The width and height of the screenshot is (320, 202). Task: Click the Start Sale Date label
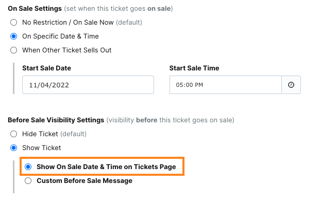46,68
